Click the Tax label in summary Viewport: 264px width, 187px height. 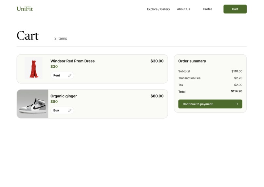pyautogui.click(x=181, y=85)
